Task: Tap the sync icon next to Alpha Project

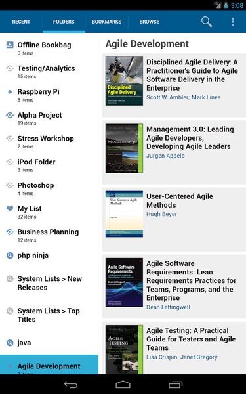Action: pos(10,115)
